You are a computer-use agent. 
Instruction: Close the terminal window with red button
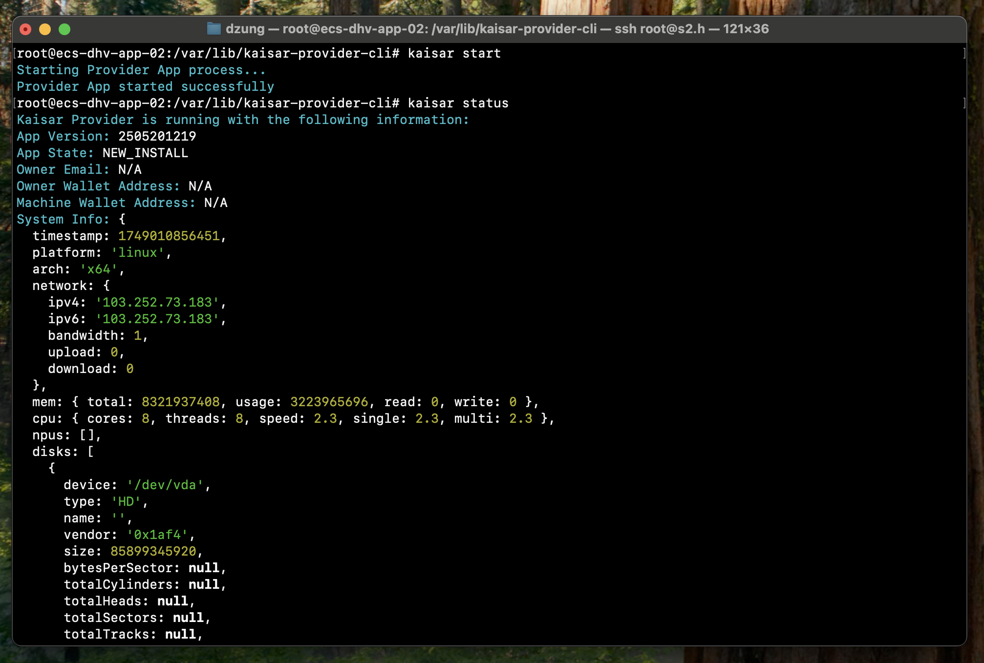click(x=25, y=29)
